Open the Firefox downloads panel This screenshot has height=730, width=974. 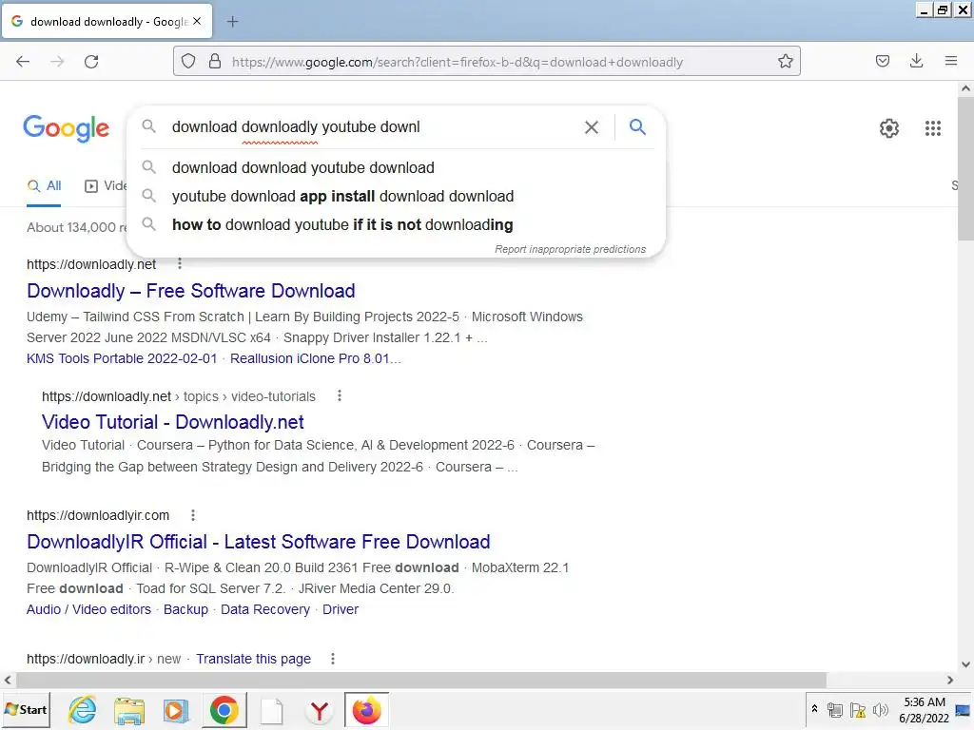click(916, 61)
